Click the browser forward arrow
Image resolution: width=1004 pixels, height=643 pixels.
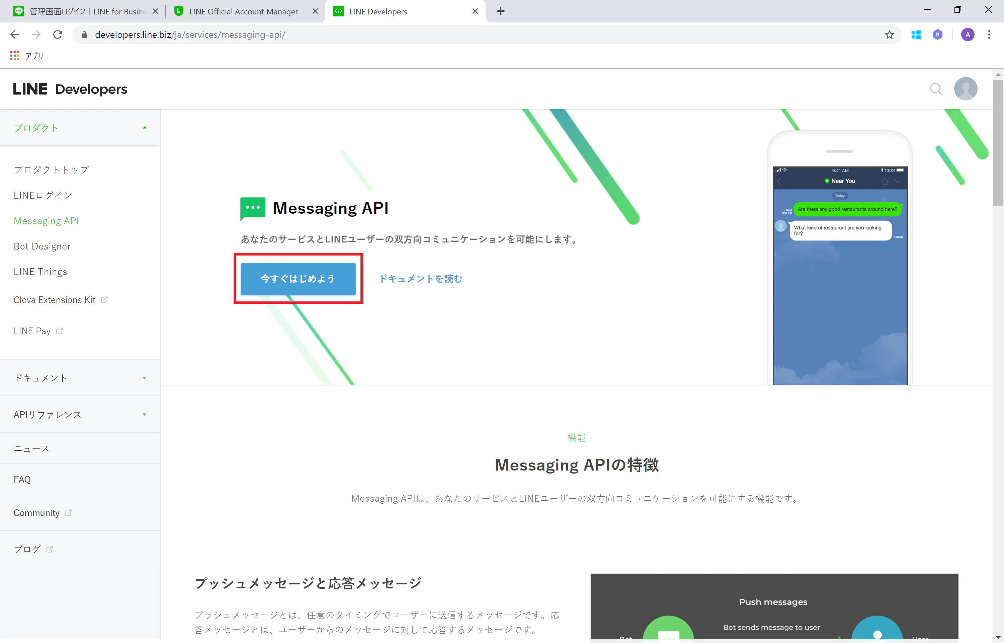pyautogui.click(x=36, y=34)
